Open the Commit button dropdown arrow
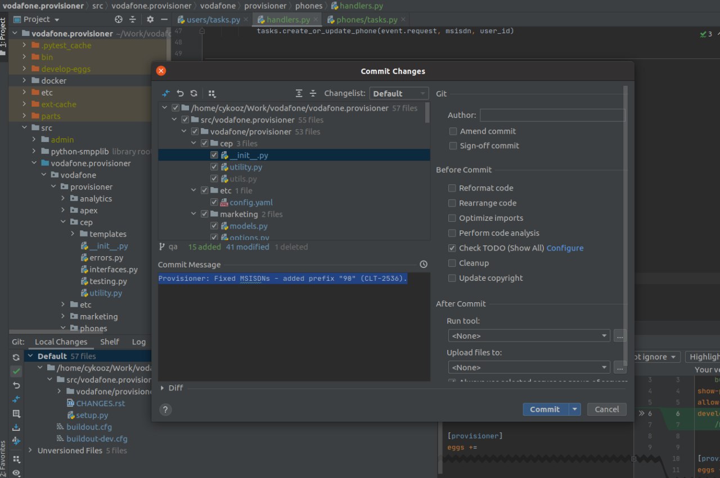Viewport: 720px width, 478px height. click(x=574, y=409)
